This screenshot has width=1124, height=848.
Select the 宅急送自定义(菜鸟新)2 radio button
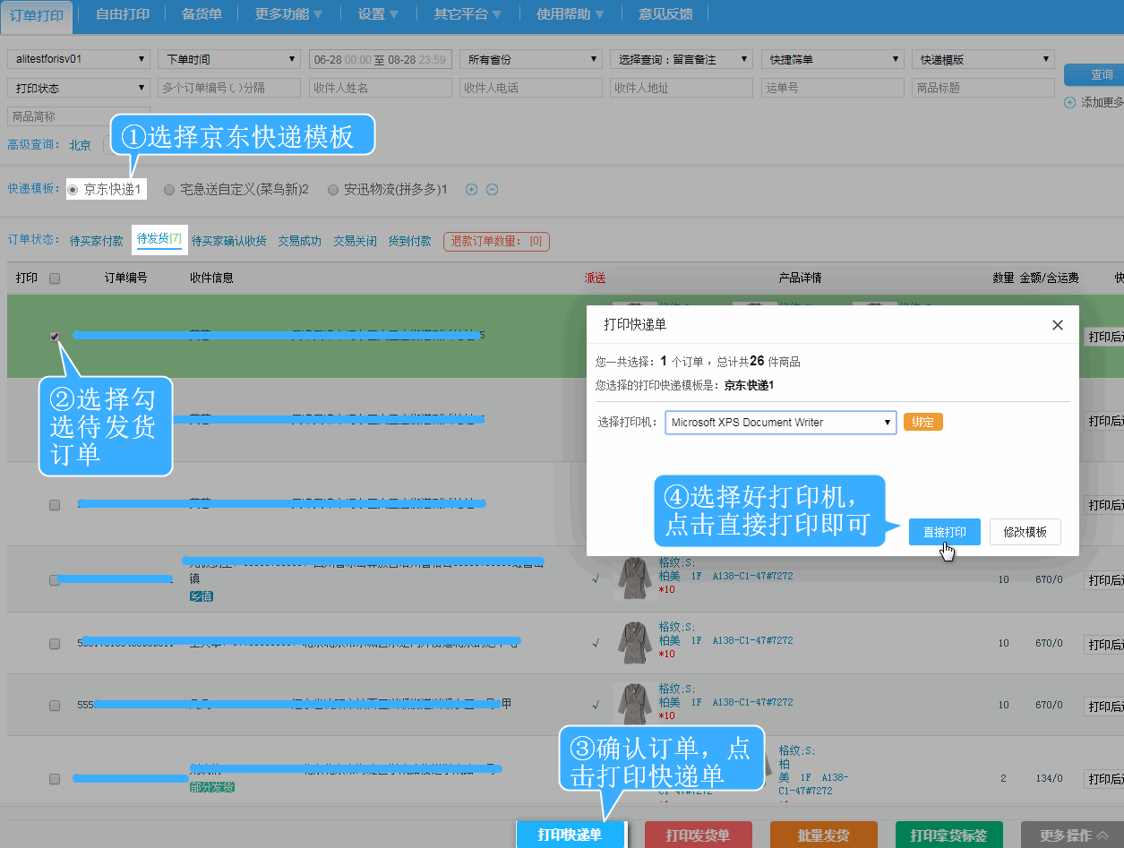click(x=170, y=190)
